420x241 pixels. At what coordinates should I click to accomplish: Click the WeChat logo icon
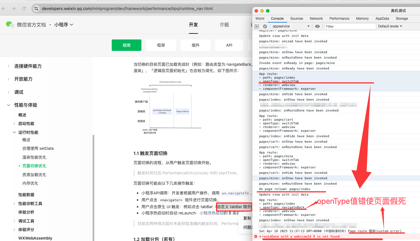coord(10,25)
